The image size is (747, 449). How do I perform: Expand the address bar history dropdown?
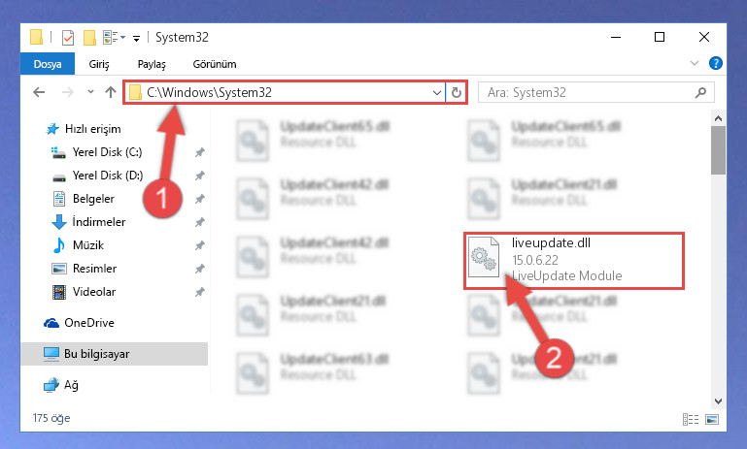(436, 93)
